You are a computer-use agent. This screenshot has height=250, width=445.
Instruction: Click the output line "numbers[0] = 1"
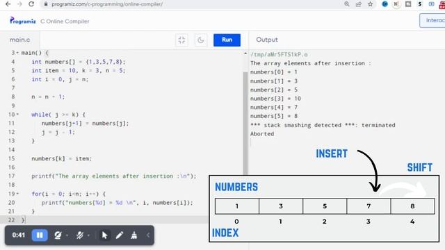point(273,72)
